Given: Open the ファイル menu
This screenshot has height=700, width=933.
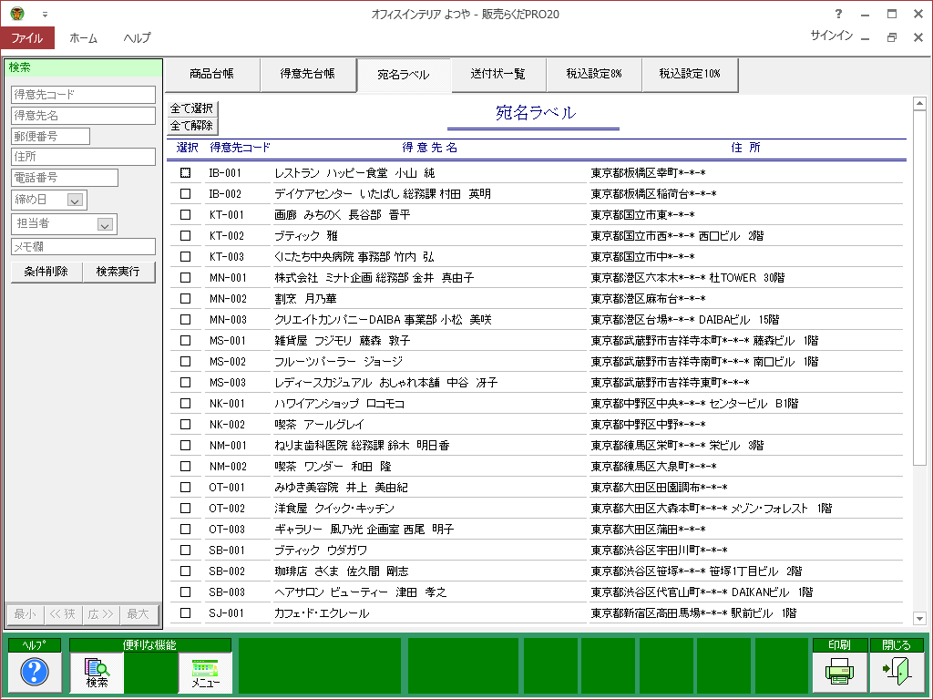Looking at the screenshot, I should pos(27,38).
